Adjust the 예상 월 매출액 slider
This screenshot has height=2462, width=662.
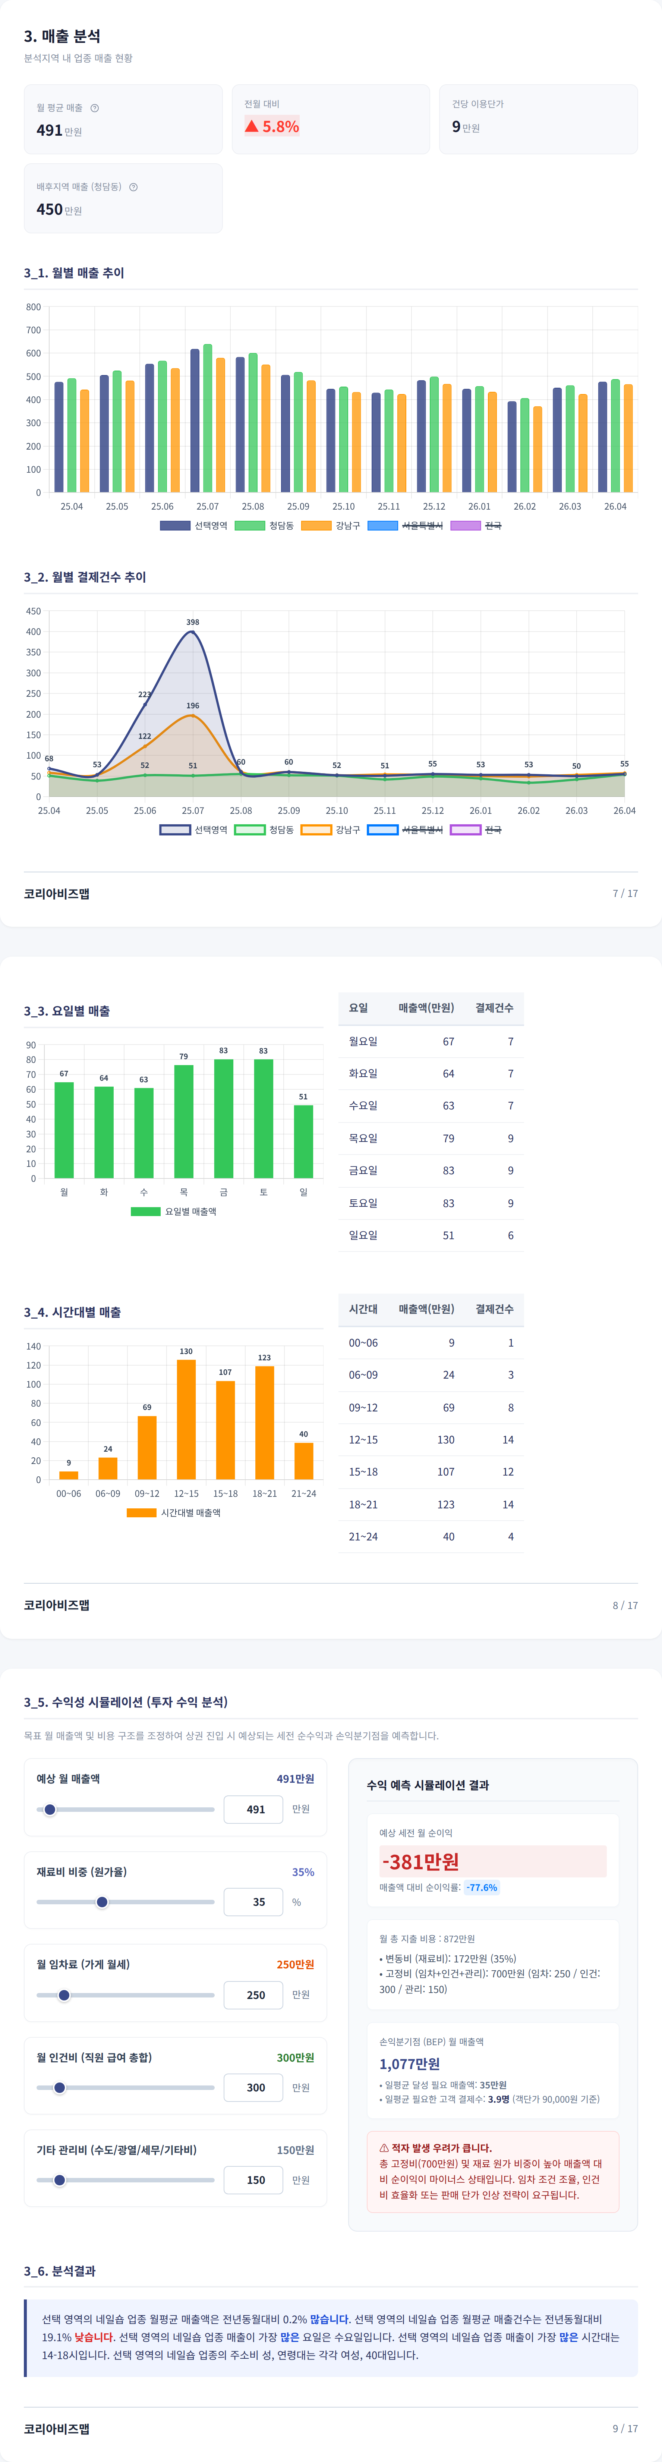(125, 1809)
